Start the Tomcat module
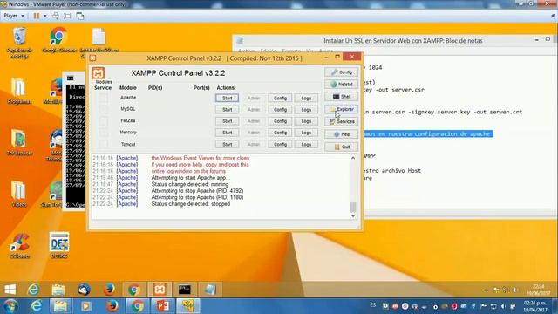This screenshot has height=314, width=558. 227,144
